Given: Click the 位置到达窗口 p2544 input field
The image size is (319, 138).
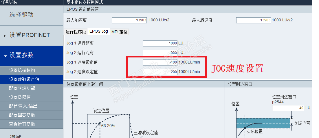Looking at the screenshot, I should (x=288, y=108).
